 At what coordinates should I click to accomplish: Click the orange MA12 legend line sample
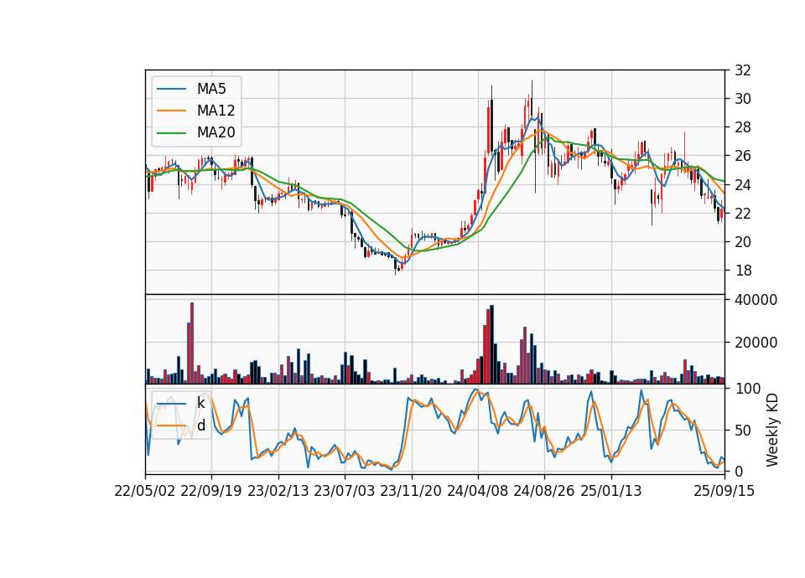(171, 111)
